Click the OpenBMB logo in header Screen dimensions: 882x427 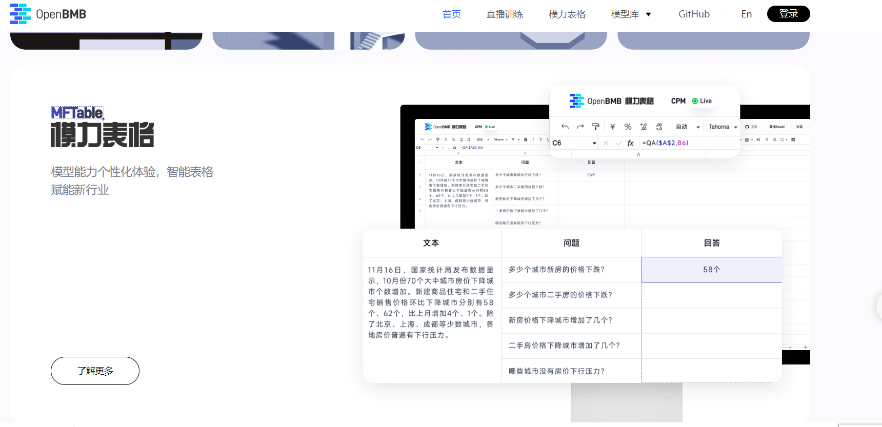[x=48, y=14]
